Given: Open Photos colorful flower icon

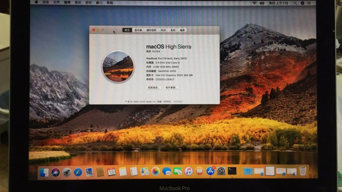Looking at the screenshot, I should click(x=156, y=171).
